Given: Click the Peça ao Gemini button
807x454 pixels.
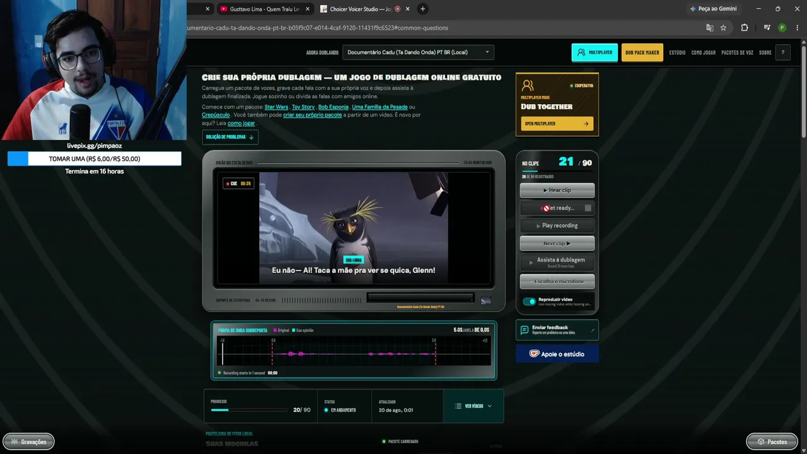Looking at the screenshot, I should click(713, 9).
